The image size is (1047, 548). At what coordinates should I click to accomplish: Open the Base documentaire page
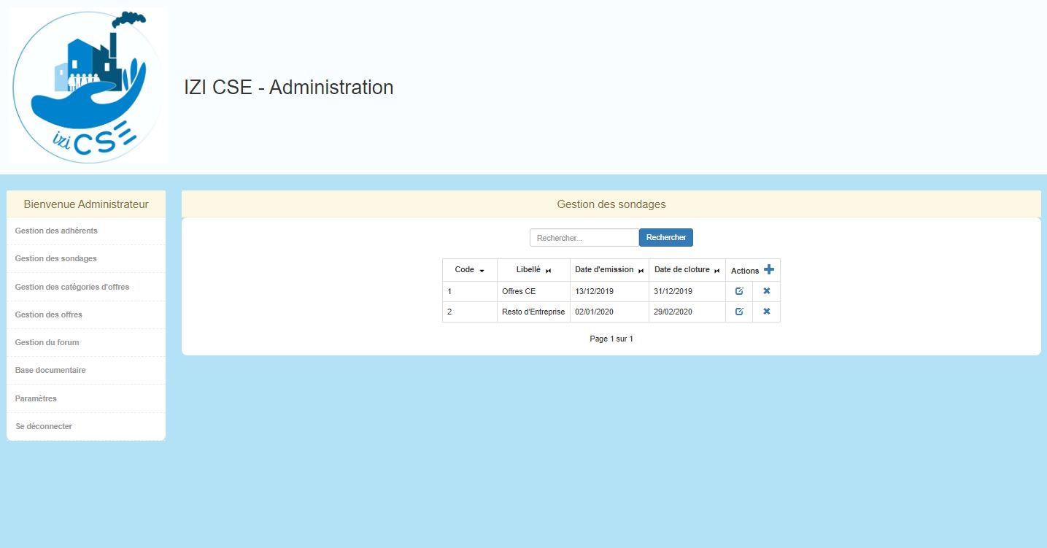[50, 370]
